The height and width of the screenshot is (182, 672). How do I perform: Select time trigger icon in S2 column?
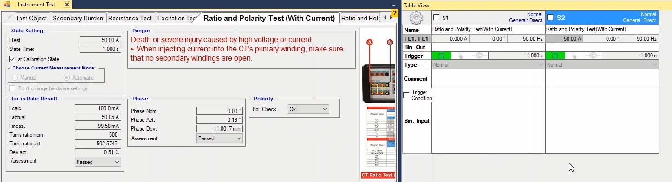[555, 56]
